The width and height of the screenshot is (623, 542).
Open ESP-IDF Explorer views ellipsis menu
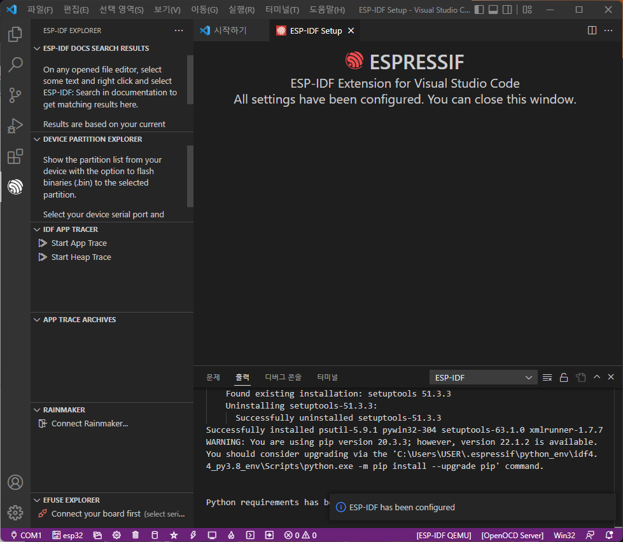click(179, 30)
